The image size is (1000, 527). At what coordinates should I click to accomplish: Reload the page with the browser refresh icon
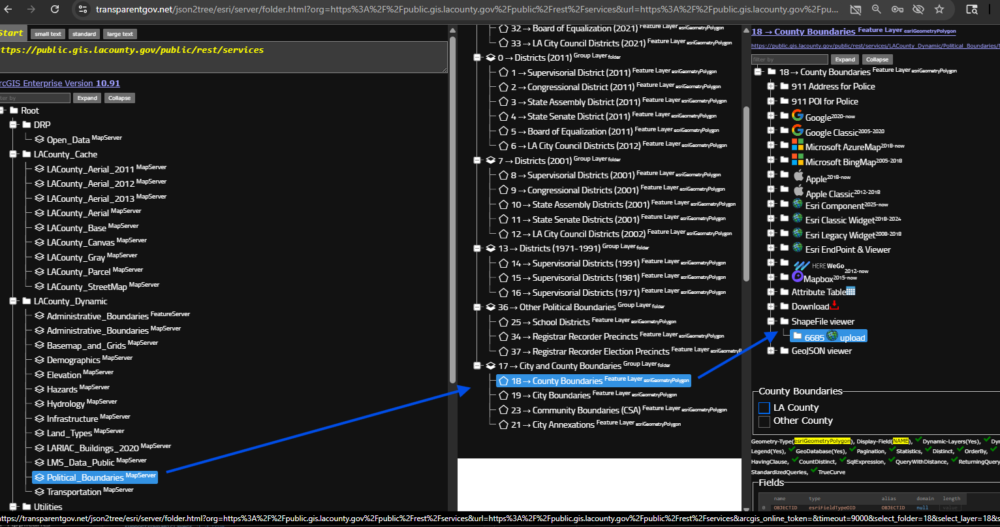click(55, 9)
